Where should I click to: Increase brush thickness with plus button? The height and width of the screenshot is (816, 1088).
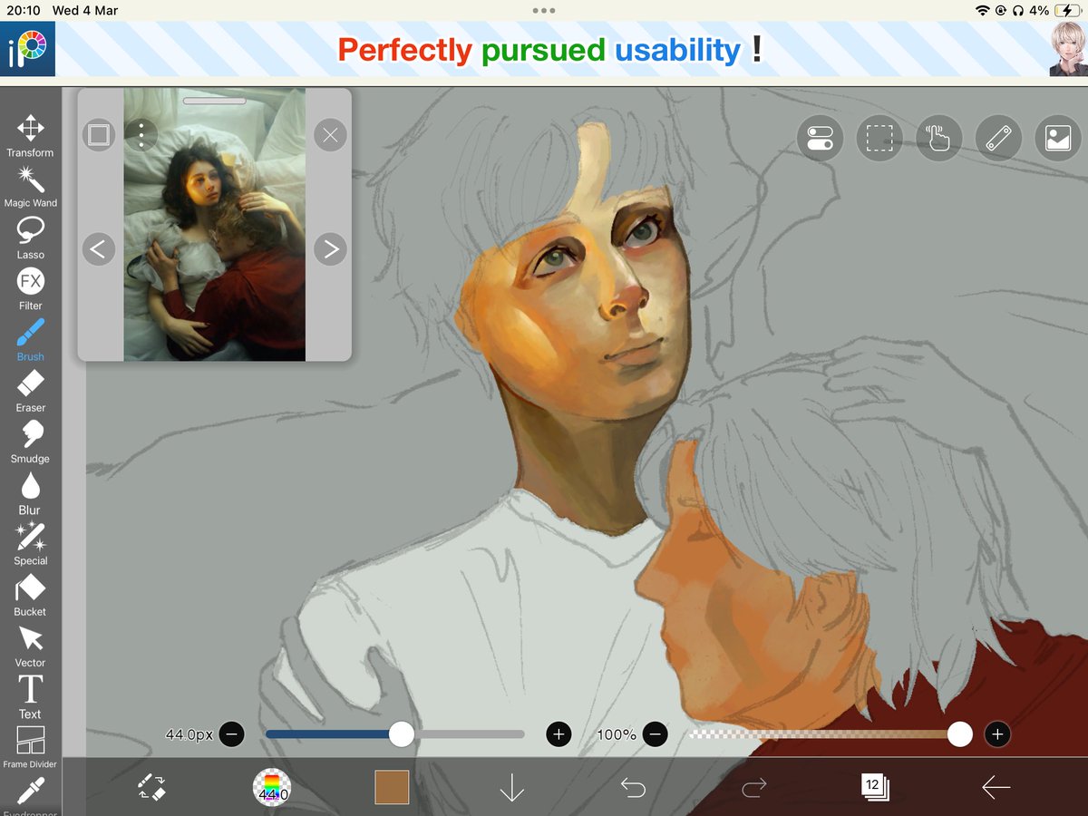[559, 734]
